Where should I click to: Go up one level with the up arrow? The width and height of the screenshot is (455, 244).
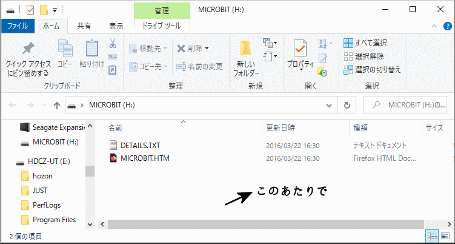click(x=57, y=105)
